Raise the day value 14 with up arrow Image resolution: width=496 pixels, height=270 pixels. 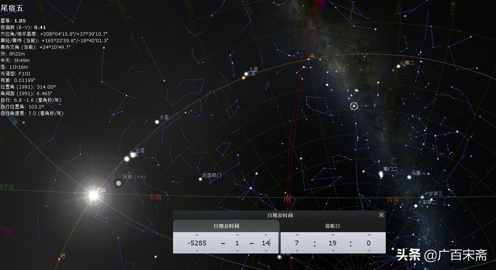coord(266,234)
